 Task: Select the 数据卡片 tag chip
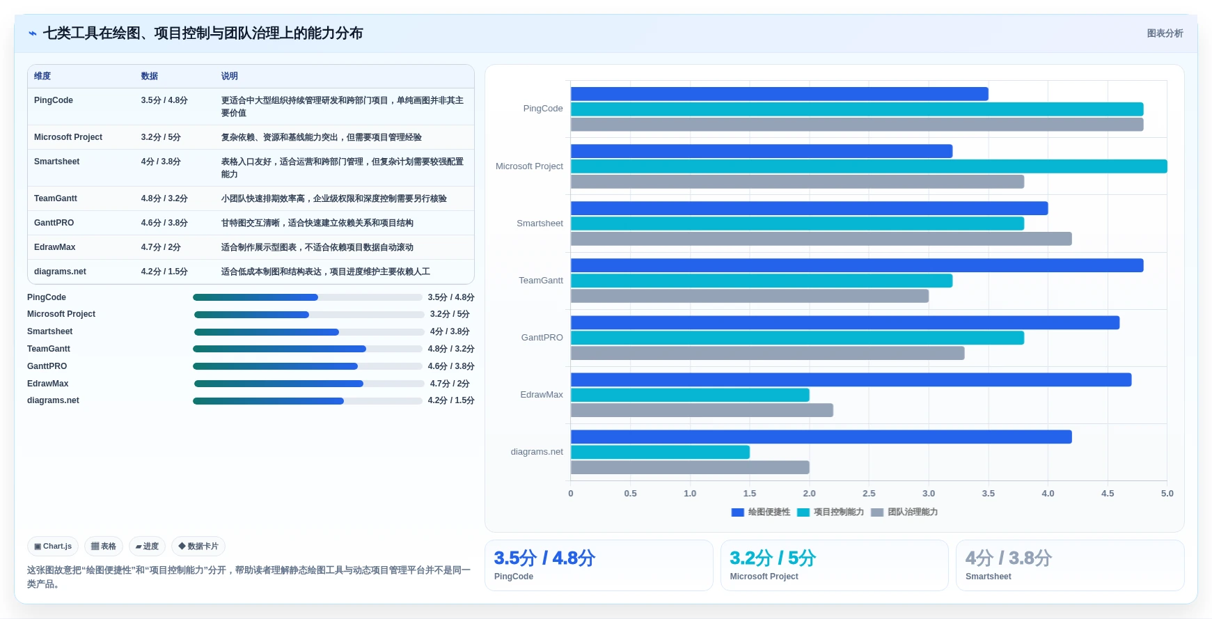[198, 547]
